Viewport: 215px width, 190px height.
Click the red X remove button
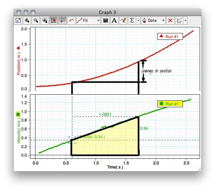(x=170, y=21)
